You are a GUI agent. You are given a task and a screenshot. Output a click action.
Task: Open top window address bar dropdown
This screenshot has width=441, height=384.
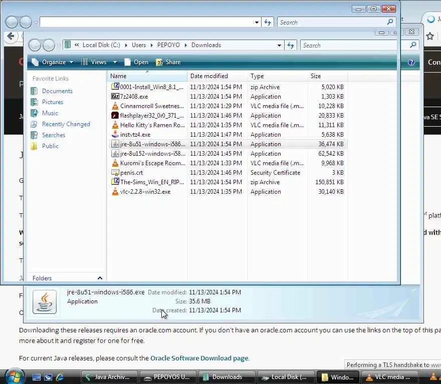pyautogui.click(x=257, y=22)
